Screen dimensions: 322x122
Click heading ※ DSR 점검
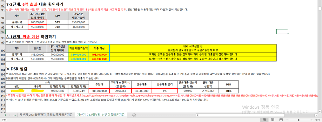17,69
